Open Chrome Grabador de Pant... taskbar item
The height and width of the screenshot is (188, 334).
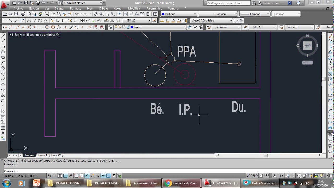click(x=182, y=183)
